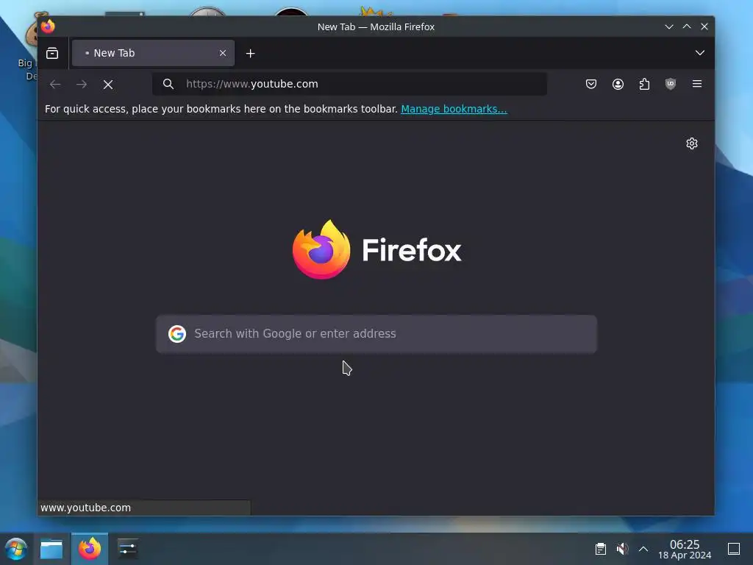Screen dimensions: 753x565
Task: Follow the Manage bookmarks link
Action: click(x=454, y=109)
